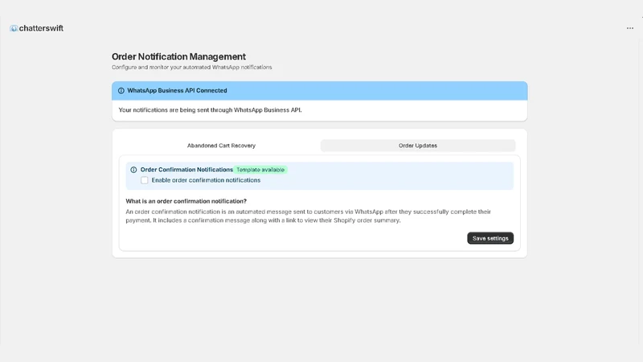This screenshot has width=643, height=362.
Task: Click the Order Notification Management heading
Action: pos(178,56)
